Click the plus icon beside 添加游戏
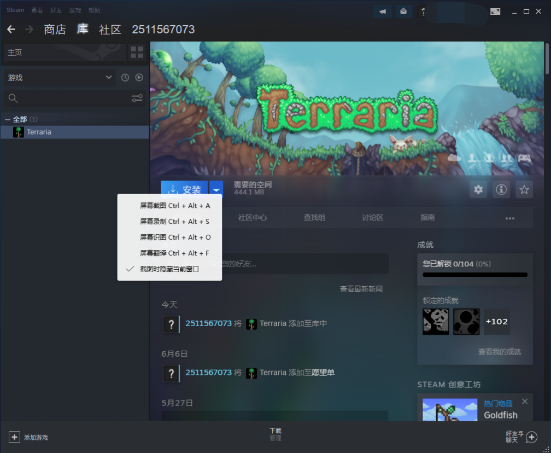Viewport: 551px width, 453px height. tap(14, 437)
